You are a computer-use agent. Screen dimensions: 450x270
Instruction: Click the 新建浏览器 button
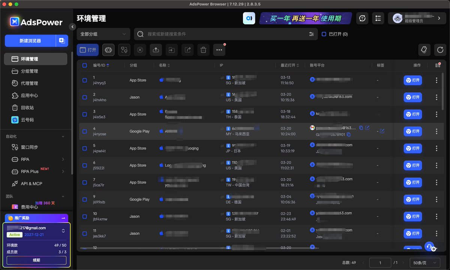coord(30,41)
